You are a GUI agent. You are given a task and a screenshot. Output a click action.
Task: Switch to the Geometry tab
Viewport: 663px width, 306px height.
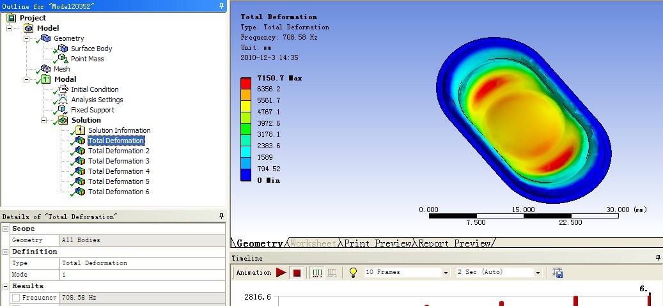pos(259,243)
